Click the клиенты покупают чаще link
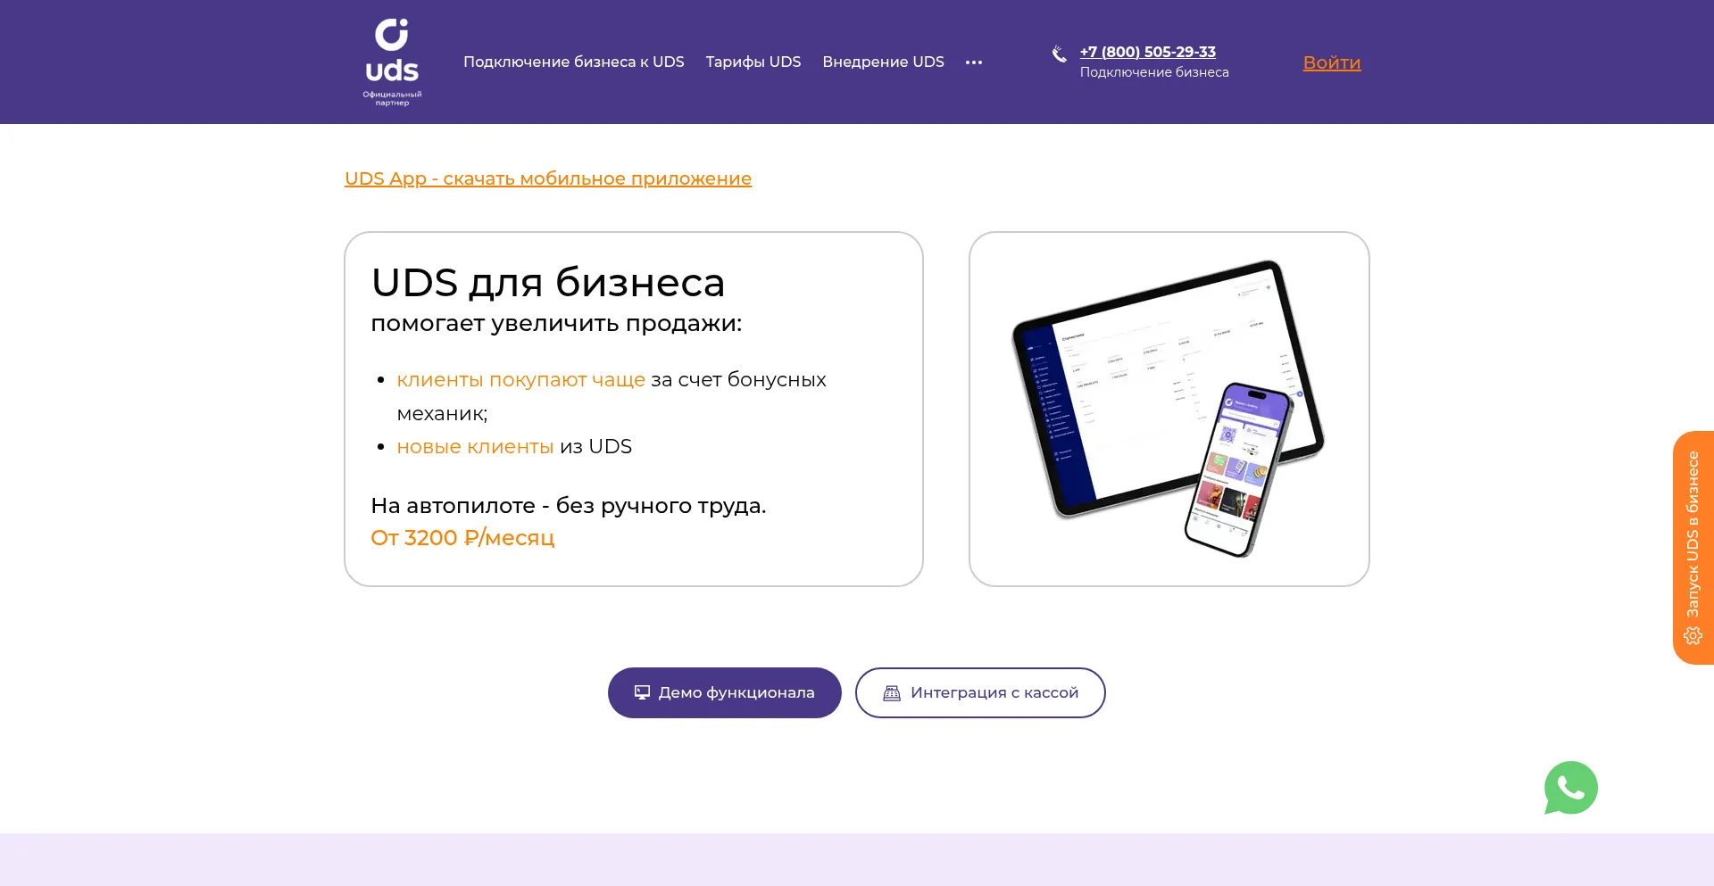 (x=520, y=379)
